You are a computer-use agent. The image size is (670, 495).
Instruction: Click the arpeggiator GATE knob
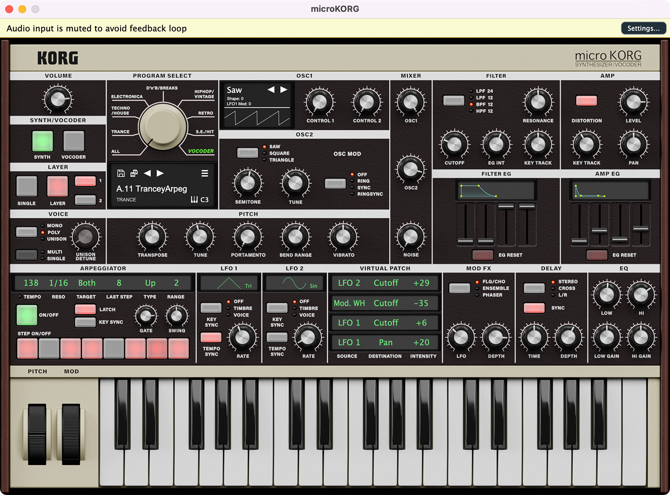pyautogui.click(x=146, y=316)
